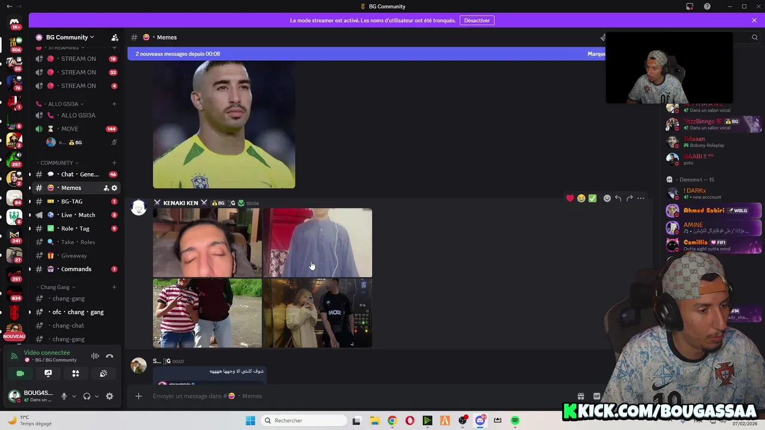Open Windows Start menu
This screenshot has width=765, height=430.
click(250, 420)
